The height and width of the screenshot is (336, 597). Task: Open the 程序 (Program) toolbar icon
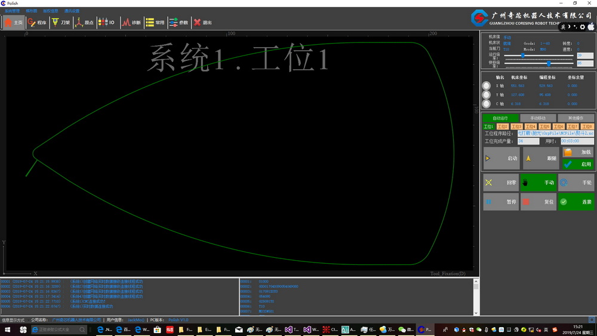36,23
